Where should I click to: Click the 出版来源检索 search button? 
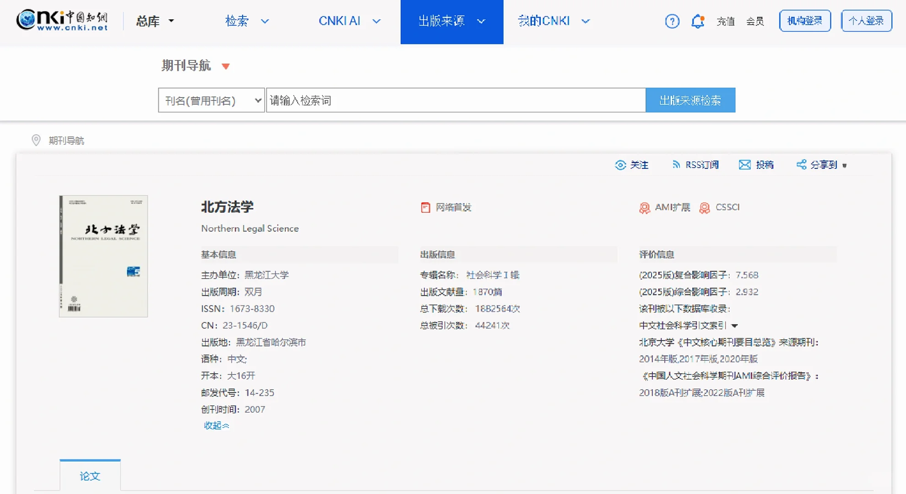pos(690,100)
